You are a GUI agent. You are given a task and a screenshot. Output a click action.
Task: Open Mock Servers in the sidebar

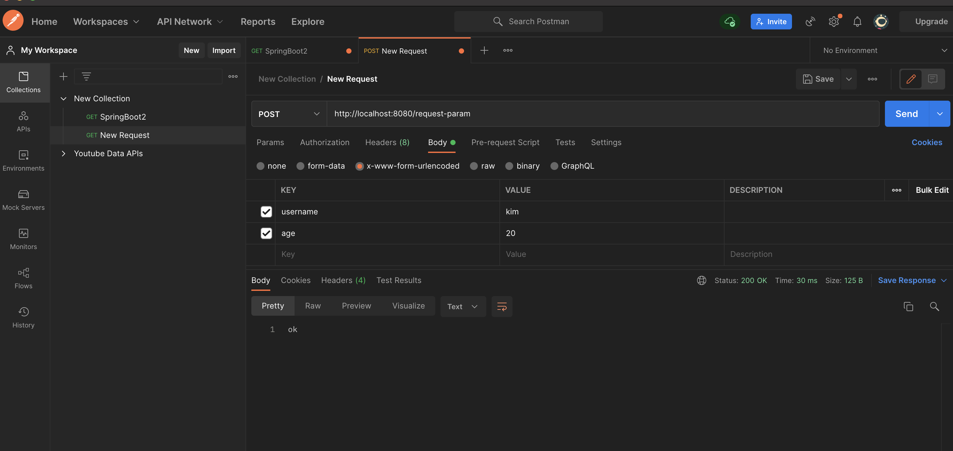(x=23, y=200)
